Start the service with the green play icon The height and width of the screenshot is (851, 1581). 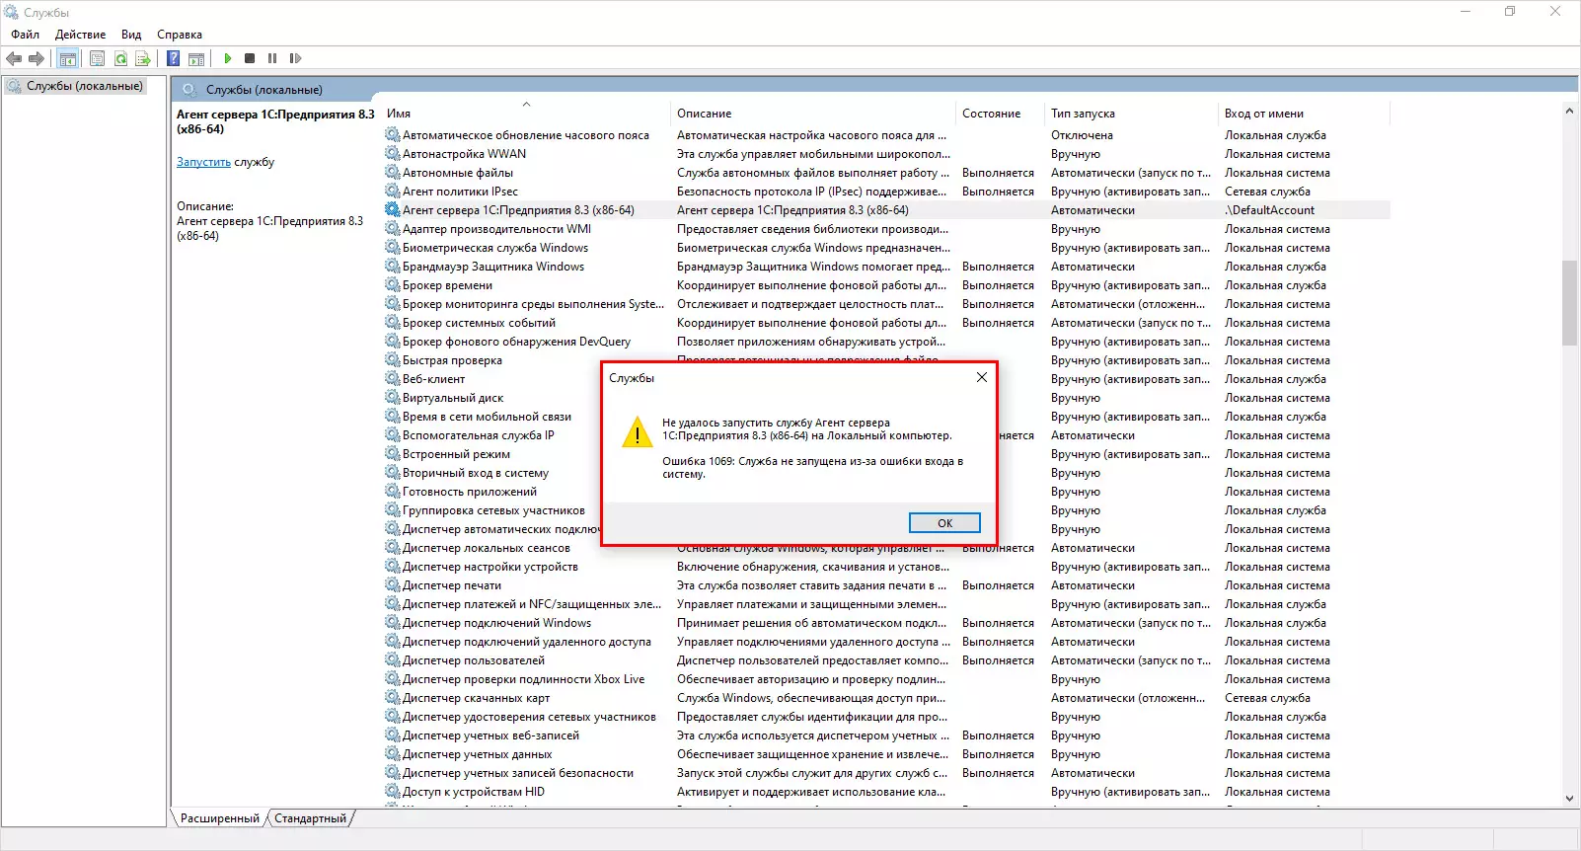coord(227,59)
